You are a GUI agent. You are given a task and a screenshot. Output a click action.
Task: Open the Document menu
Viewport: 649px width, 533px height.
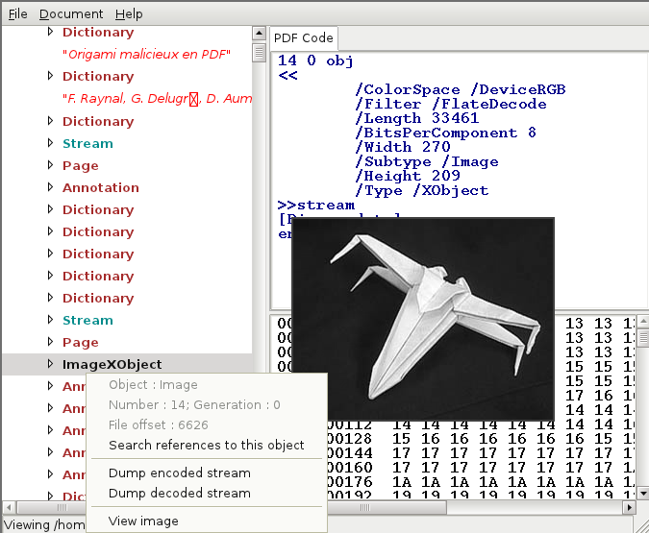tap(71, 14)
